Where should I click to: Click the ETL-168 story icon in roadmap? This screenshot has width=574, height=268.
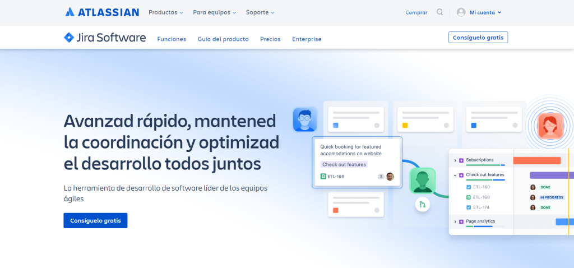468,197
